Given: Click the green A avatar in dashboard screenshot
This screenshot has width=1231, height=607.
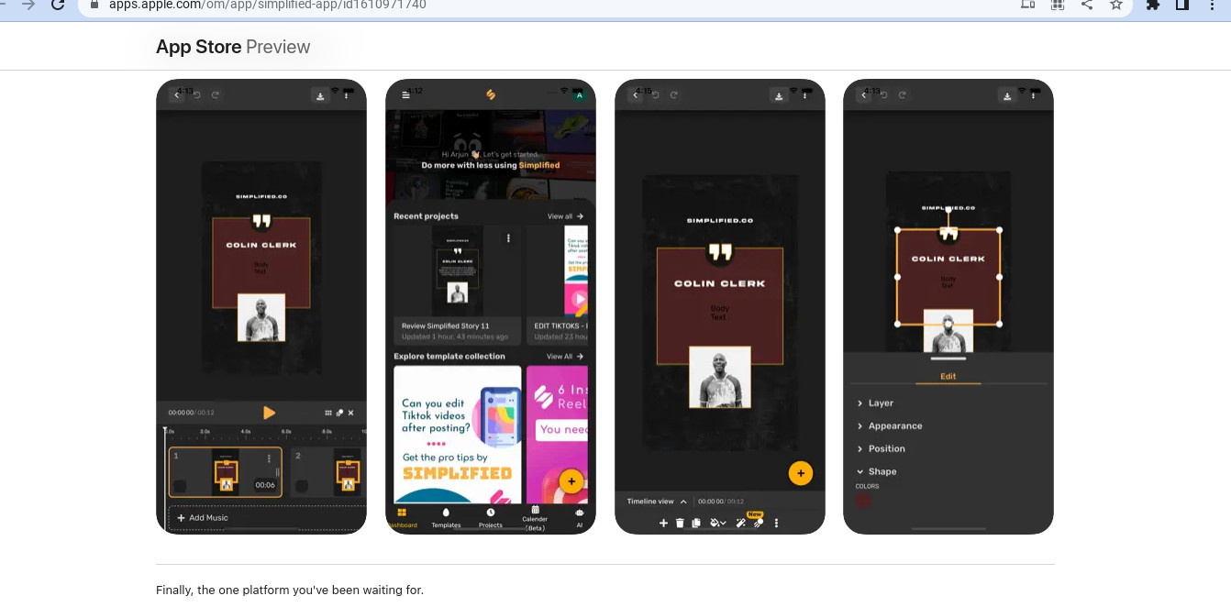Looking at the screenshot, I should click(579, 95).
